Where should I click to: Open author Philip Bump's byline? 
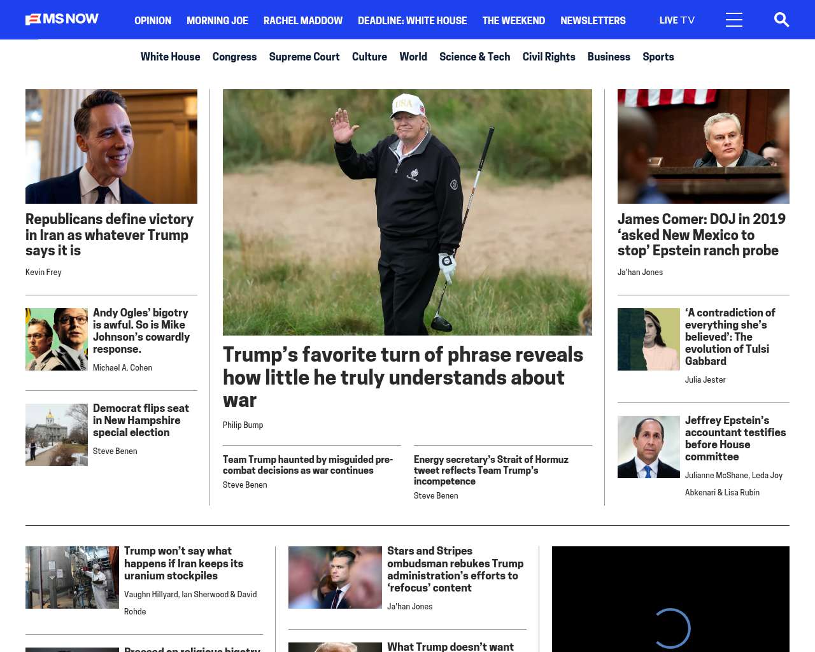[x=243, y=425]
